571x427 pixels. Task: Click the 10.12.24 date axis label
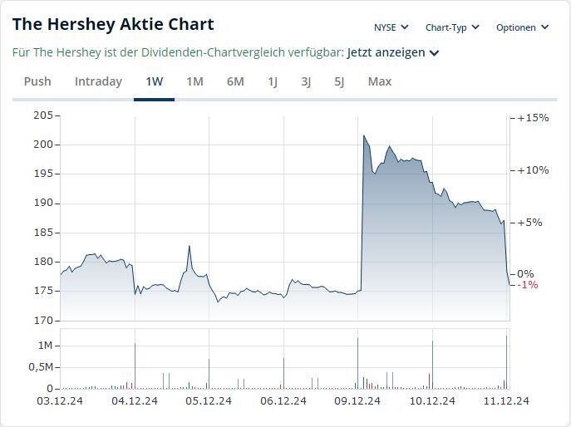(x=432, y=400)
